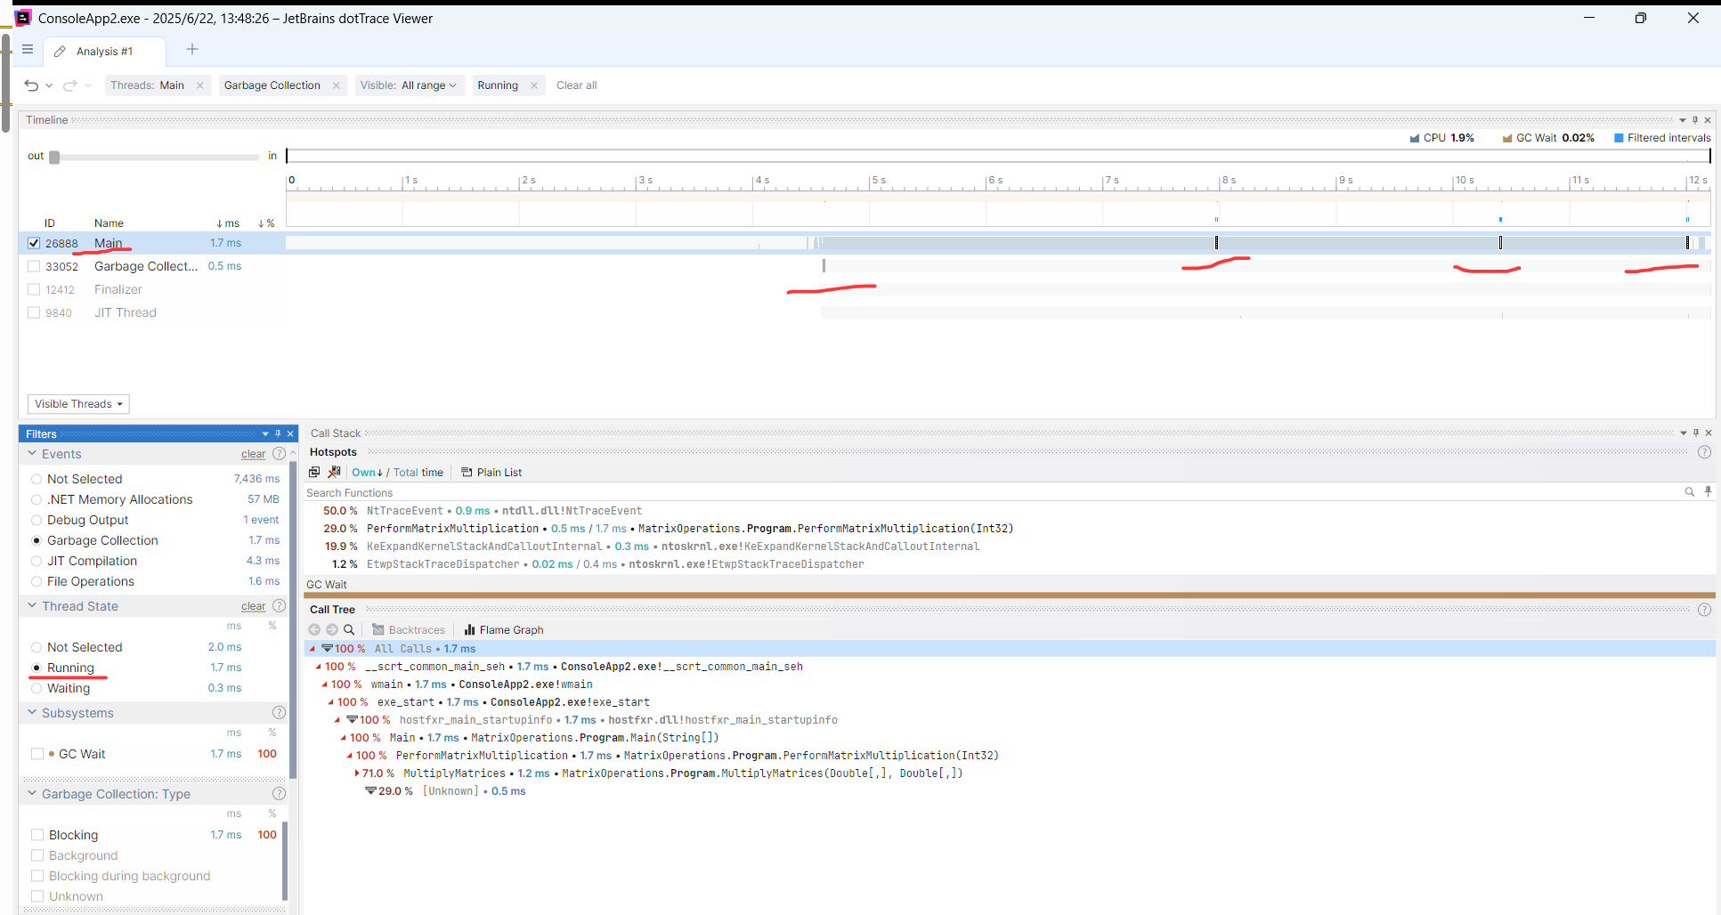
Task: Open the undo history dropdown arrow
Action: click(49, 85)
